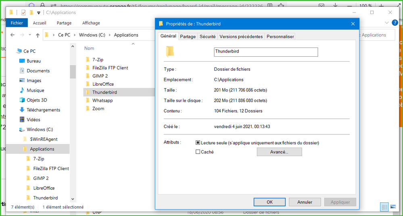Click the navigation pane scrollbar up arrow
This screenshot has width=403, height=216.
tap(73, 46)
